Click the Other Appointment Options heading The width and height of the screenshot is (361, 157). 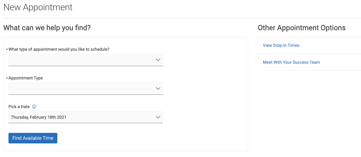pyautogui.click(x=302, y=28)
